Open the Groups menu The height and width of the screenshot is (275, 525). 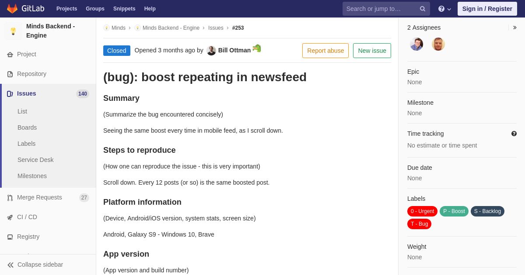tap(95, 9)
